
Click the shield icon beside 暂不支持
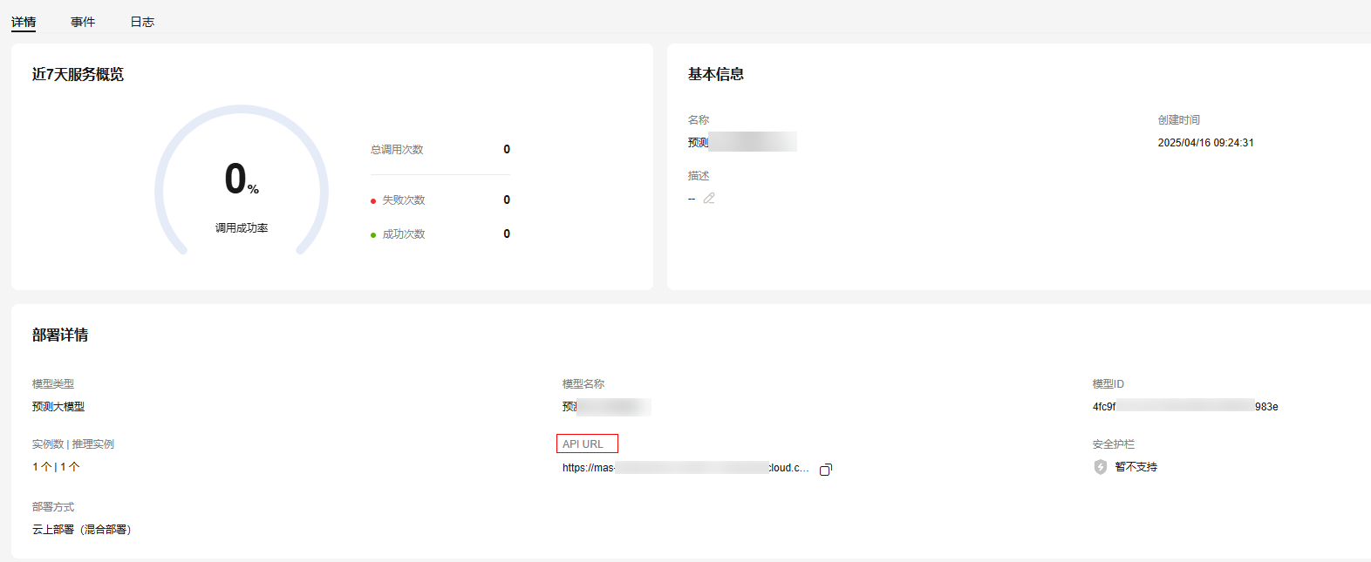(x=1101, y=467)
